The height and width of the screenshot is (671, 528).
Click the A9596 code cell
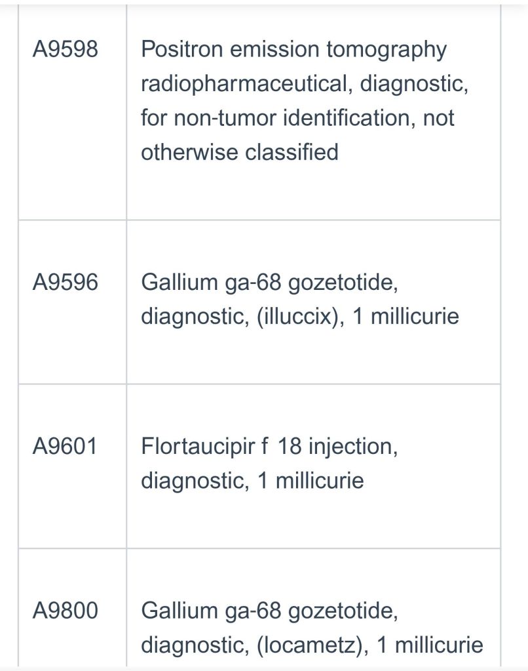point(65,283)
